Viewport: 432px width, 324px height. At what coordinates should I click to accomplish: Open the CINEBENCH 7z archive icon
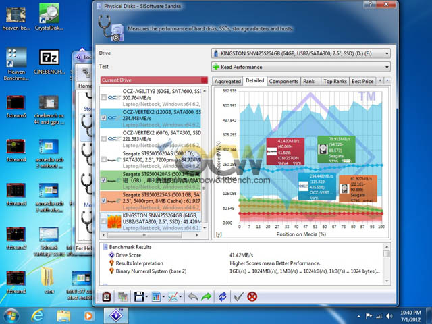49,62
